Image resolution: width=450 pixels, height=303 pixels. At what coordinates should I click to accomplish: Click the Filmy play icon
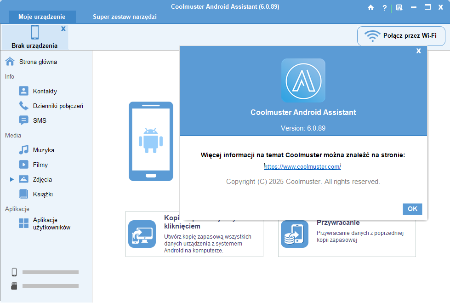(23, 165)
